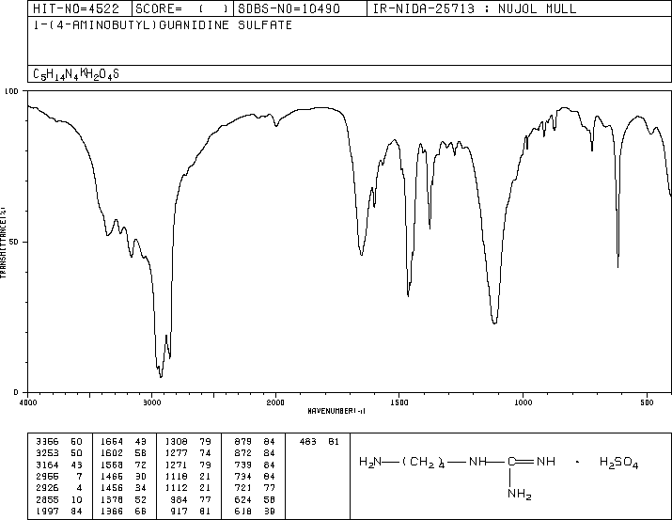The image size is (672, 520).
Task: Click the WAVENUMBER(-1) axis title
Action: pyautogui.click(x=336, y=411)
